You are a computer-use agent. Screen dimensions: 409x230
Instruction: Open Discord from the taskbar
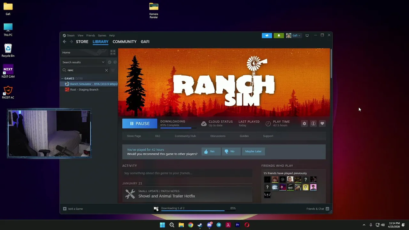[x=209, y=225]
